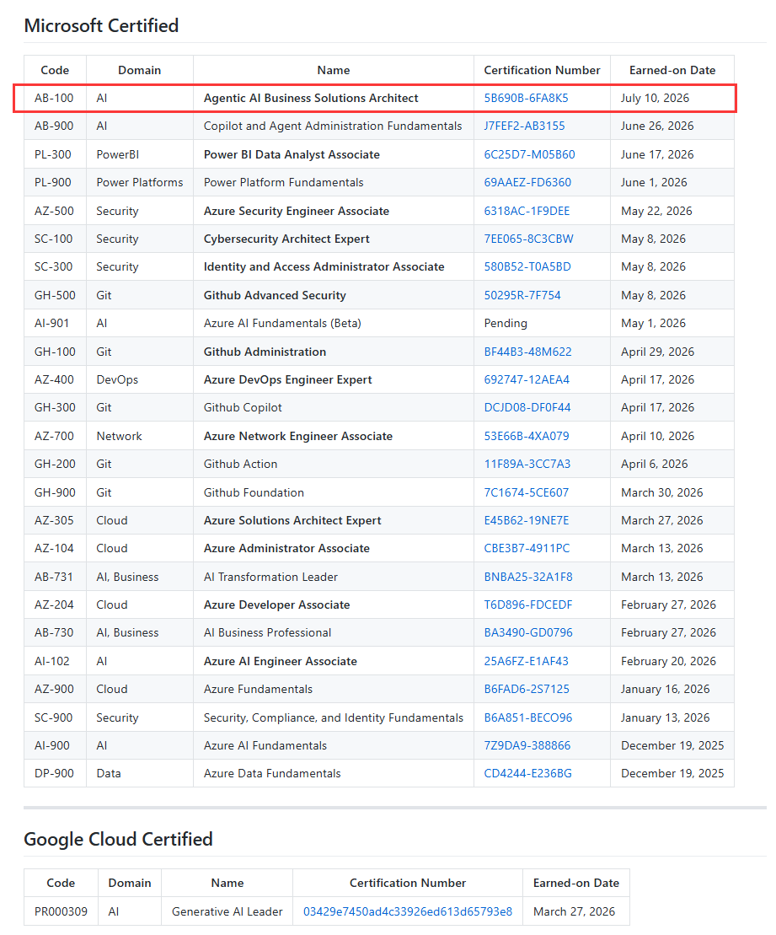Open certification link DCJD08-DF0F44

527,407
